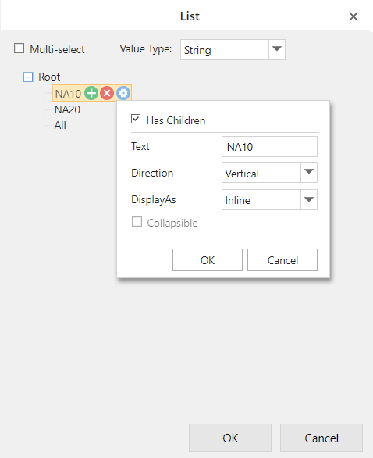Viewport: 373px width, 458px height.
Task: Close the List dialog window
Action: (353, 16)
